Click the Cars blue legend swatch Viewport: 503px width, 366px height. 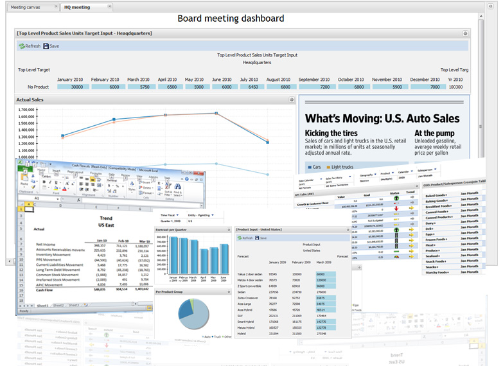tap(310, 167)
